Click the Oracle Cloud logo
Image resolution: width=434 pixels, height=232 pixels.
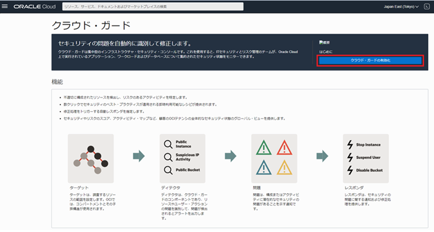point(35,6)
